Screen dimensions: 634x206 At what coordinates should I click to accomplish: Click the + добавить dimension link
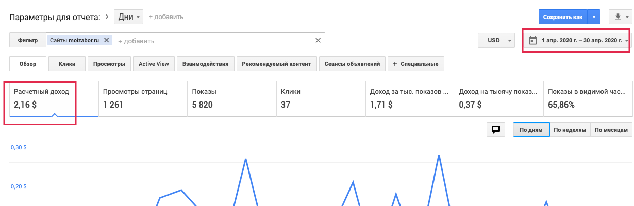pyautogui.click(x=166, y=17)
